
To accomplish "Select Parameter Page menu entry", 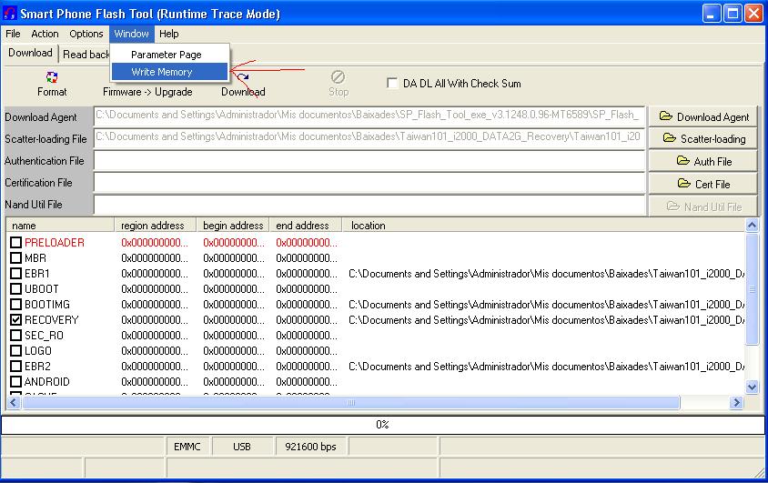I will coord(170,55).
